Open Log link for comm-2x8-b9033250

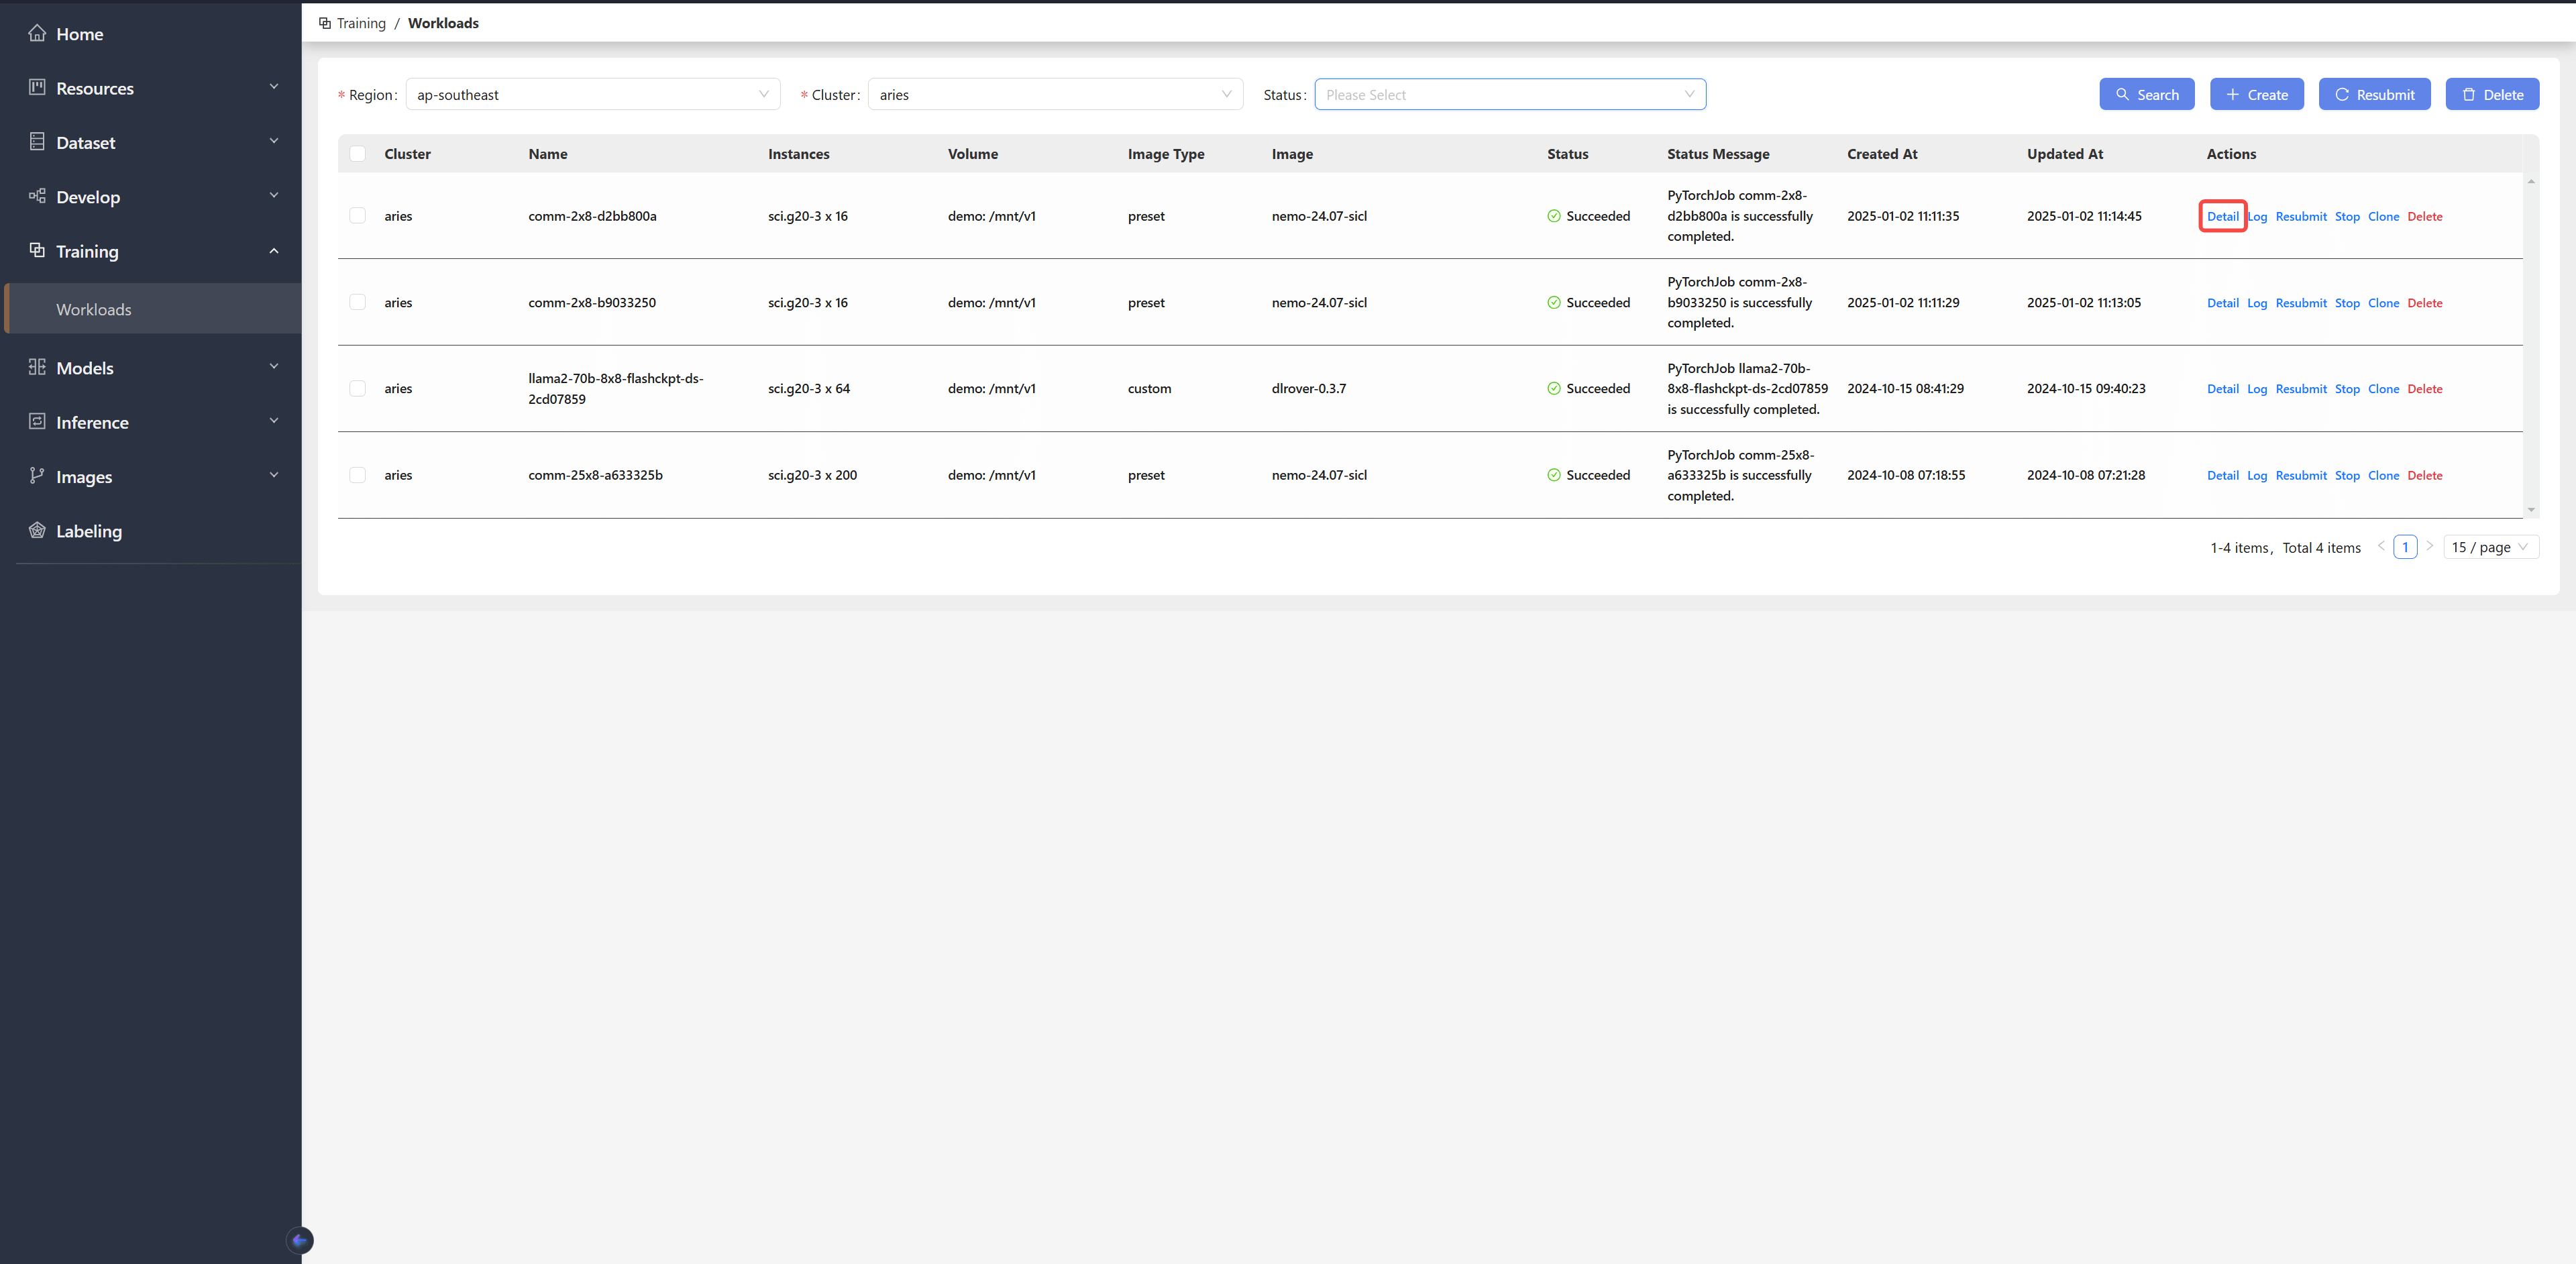point(2257,303)
